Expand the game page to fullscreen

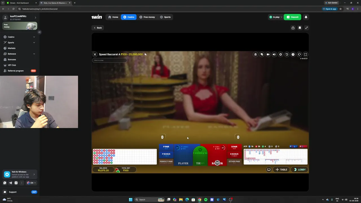[x=307, y=28]
